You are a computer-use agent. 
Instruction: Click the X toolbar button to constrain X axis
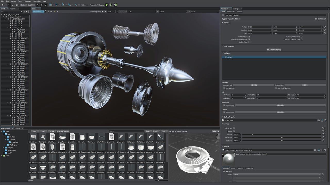coord(38,5)
